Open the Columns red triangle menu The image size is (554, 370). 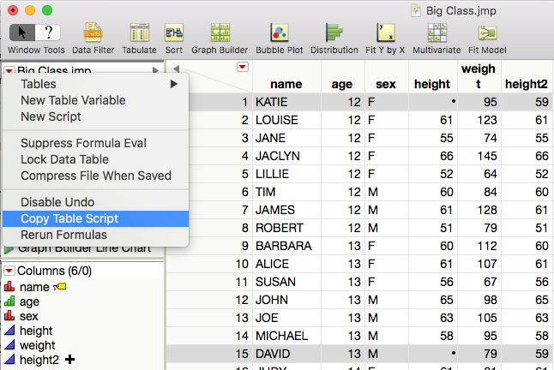(x=9, y=271)
